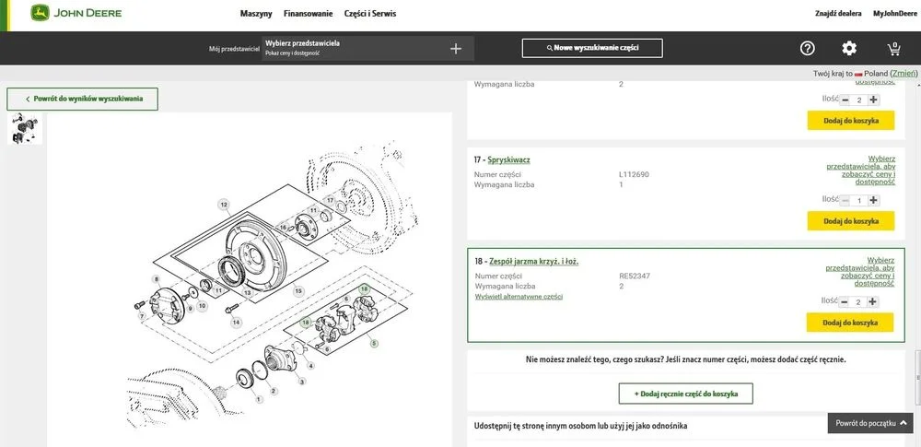Click the quantity field for part 18
921x447 pixels.
859,301
